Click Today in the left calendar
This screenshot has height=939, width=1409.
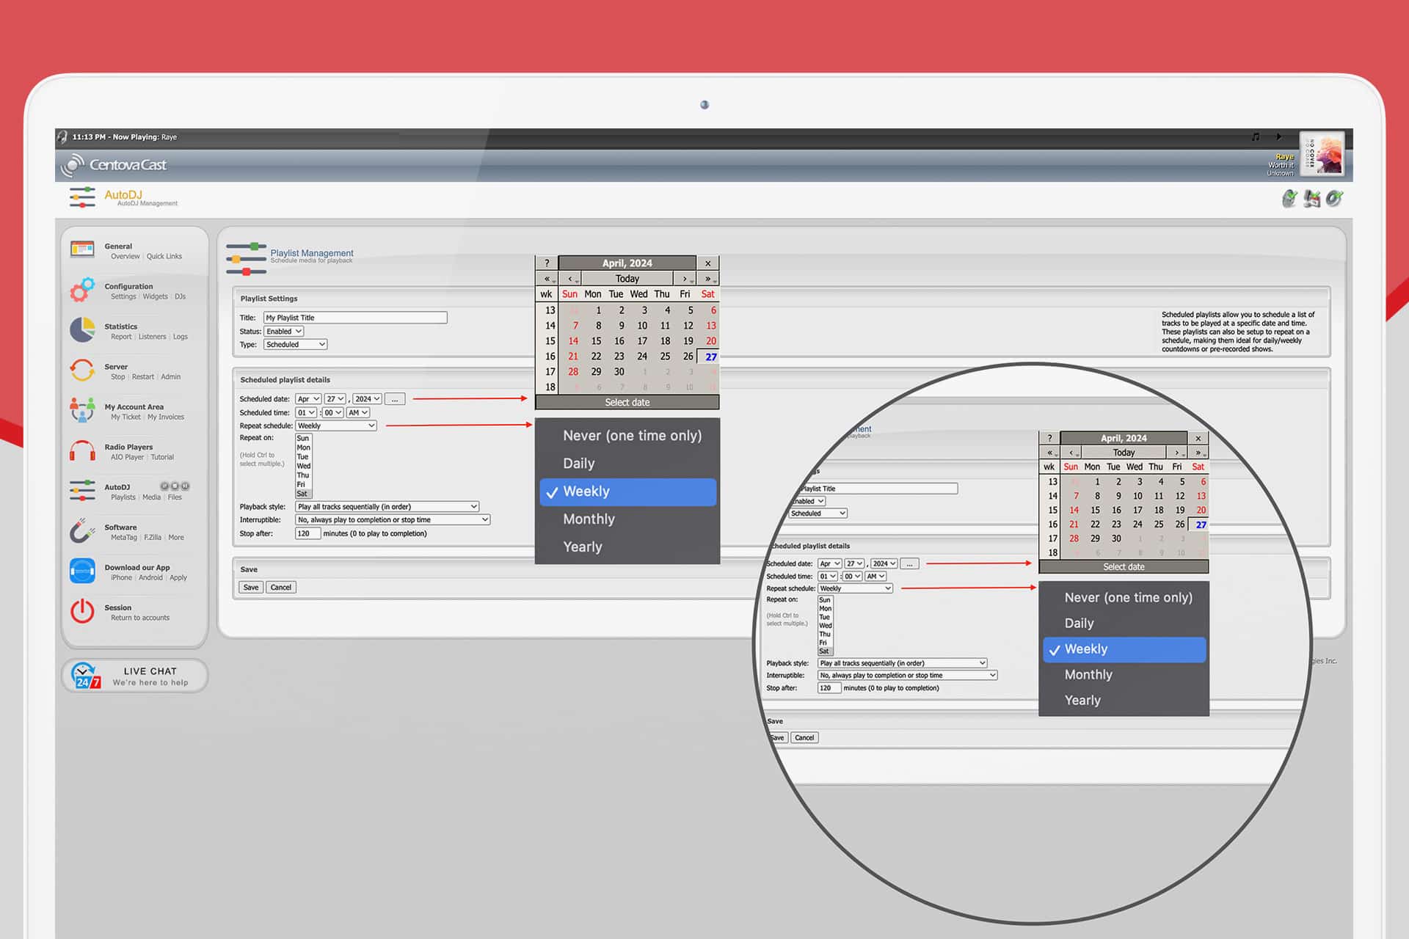click(x=627, y=279)
